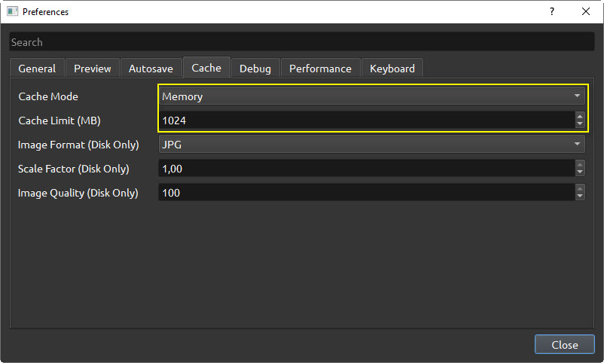Viewport: 604px width, 363px height.
Task: Increase Scale Factor with up arrow
Action: tap(580, 164)
